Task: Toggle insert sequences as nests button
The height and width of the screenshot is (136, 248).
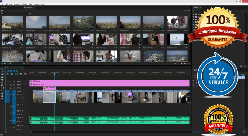Action: [x=7, y=74]
